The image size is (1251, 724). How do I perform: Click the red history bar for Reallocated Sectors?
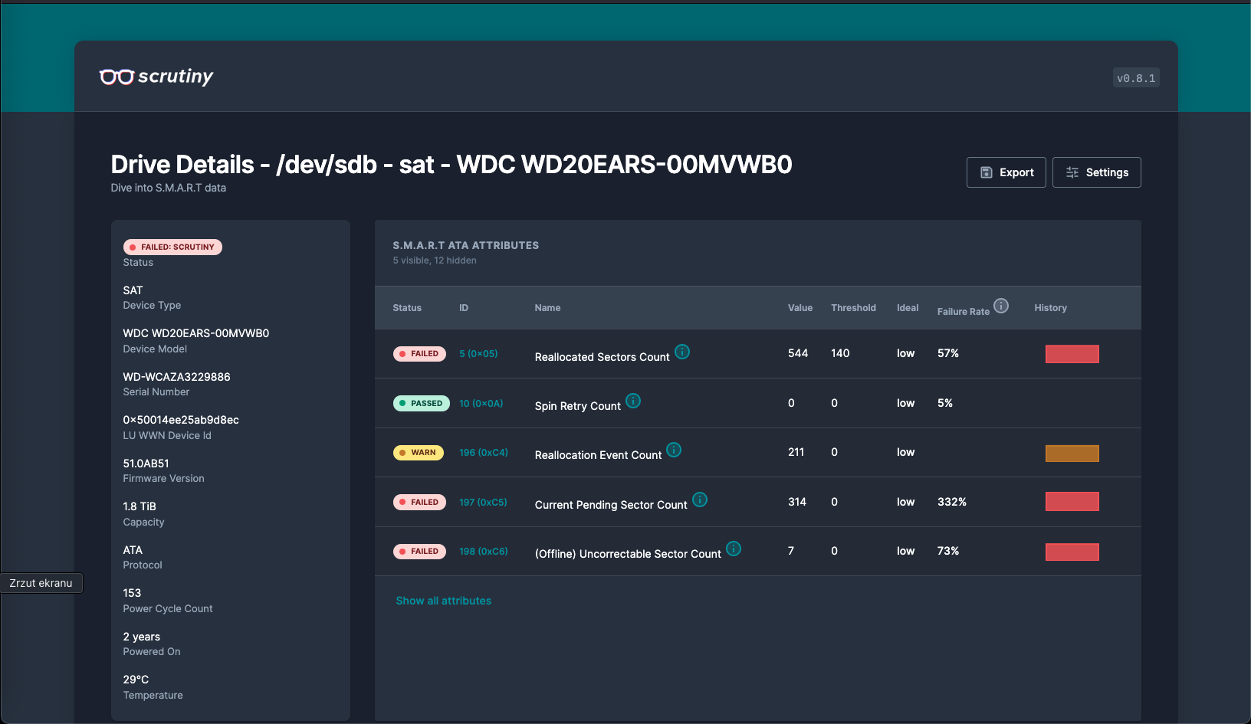point(1072,354)
